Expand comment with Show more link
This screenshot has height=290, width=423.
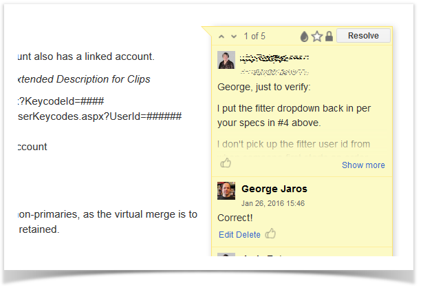363,165
